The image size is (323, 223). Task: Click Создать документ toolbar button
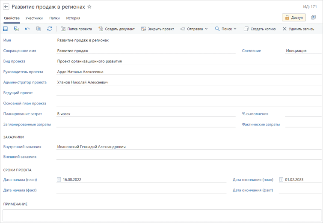coord(116,29)
